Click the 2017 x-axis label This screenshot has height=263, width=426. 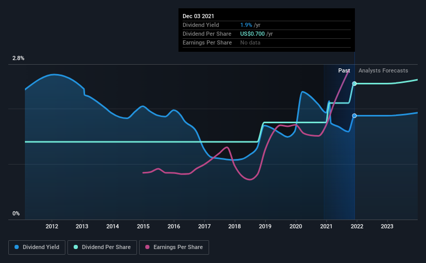(204, 226)
